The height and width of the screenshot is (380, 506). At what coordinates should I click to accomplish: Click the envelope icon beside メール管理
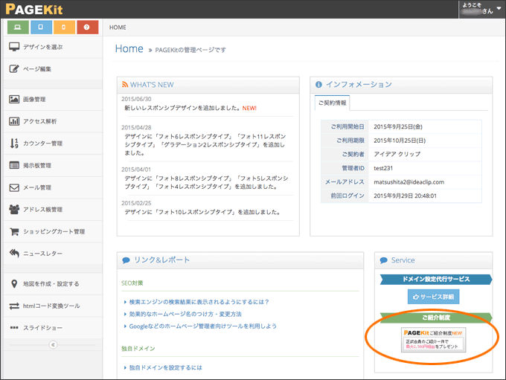coord(14,187)
